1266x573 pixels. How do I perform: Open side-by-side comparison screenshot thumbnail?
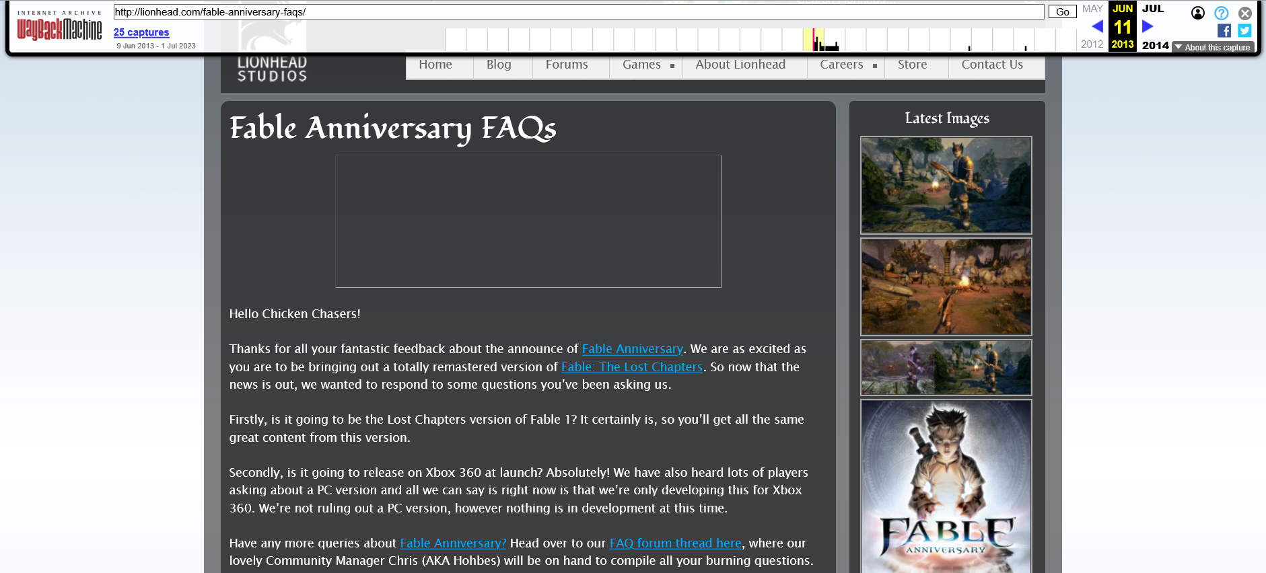946,367
